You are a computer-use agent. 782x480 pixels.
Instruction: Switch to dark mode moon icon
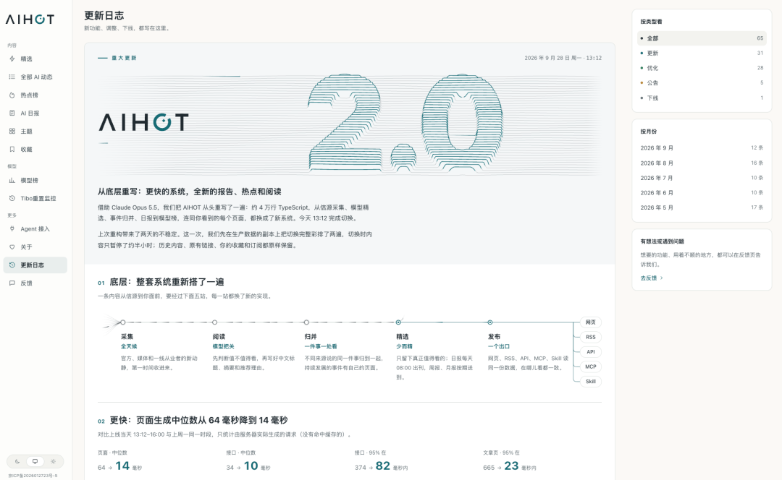click(17, 462)
